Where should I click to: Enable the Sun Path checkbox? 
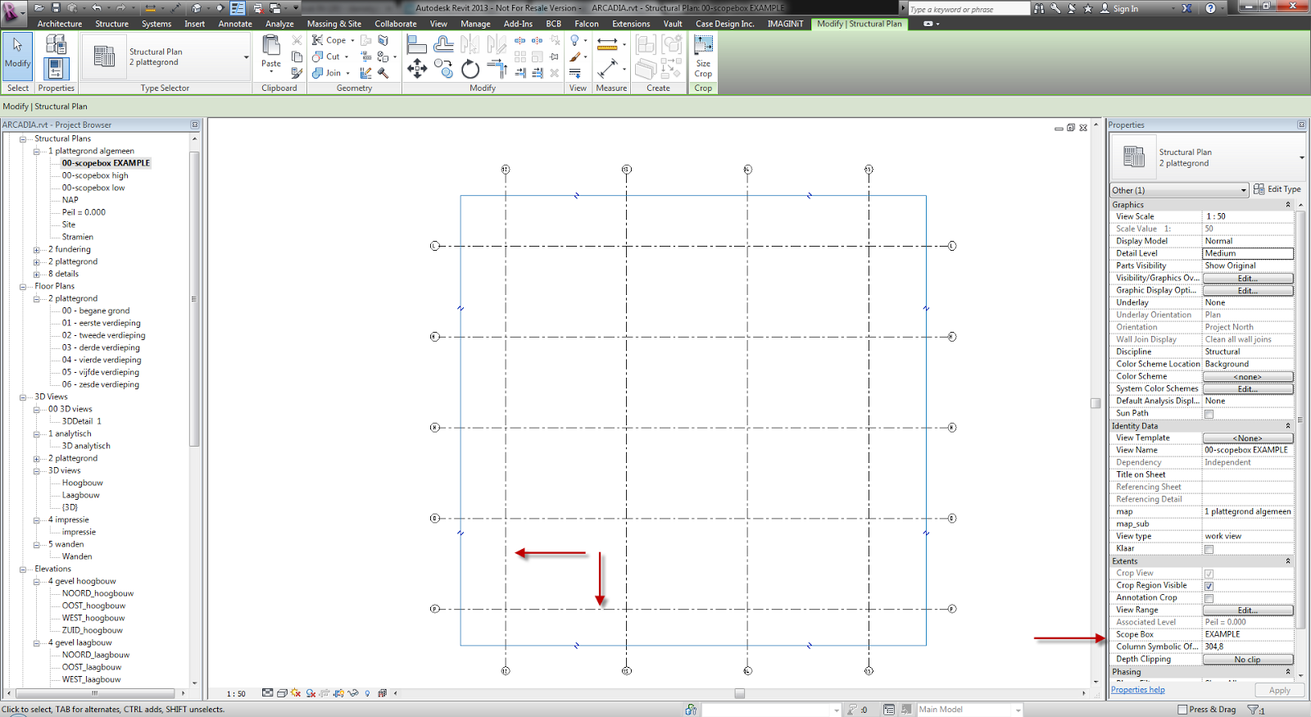click(1209, 414)
